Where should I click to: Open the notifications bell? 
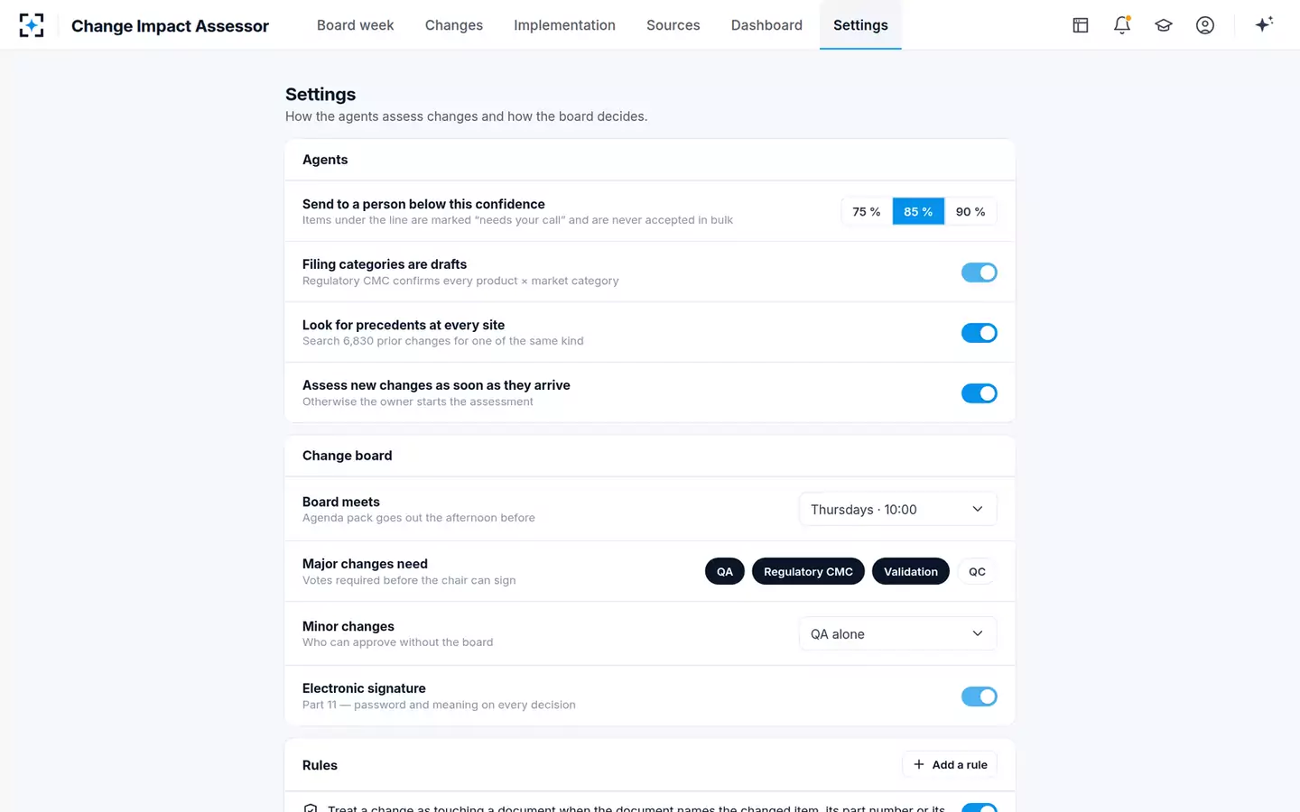pos(1122,25)
